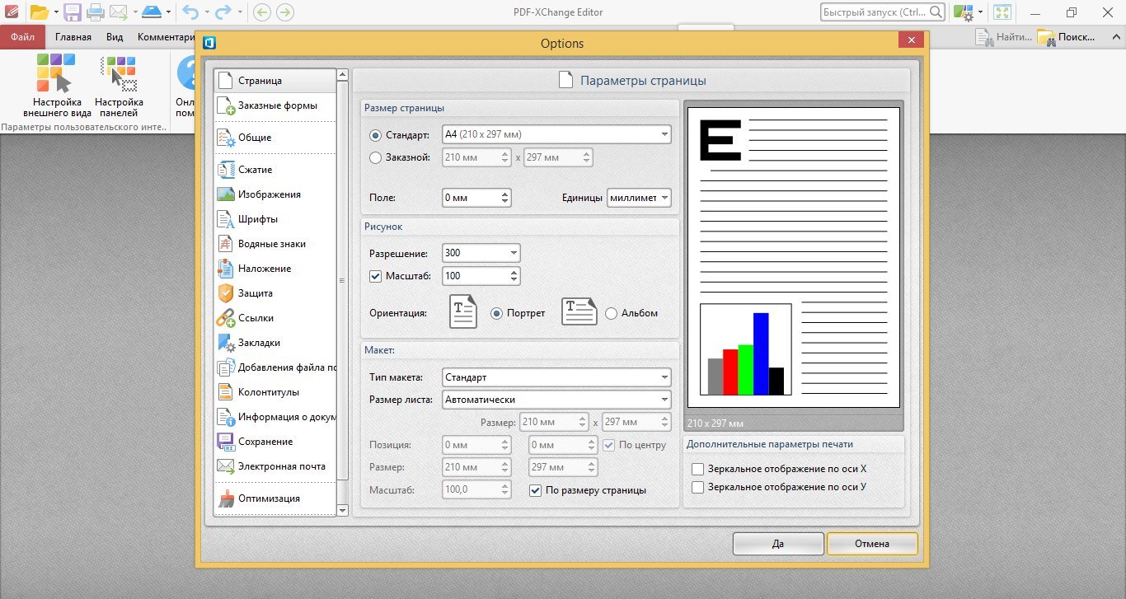Open the File (Файл) ribbon tab
Viewport: 1126px width, 599px height.
22,37
